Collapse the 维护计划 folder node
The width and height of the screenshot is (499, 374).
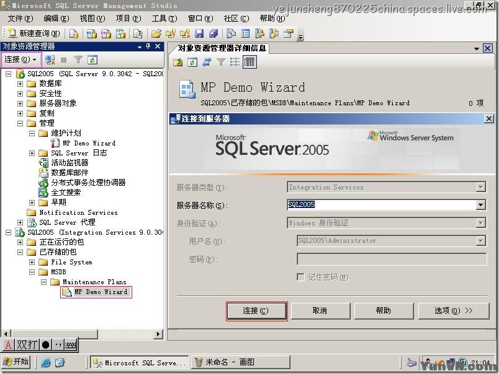[32, 133]
